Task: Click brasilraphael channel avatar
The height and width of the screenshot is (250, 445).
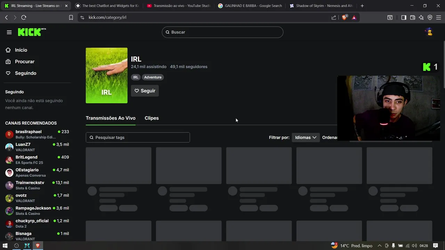Action: pos(9,134)
